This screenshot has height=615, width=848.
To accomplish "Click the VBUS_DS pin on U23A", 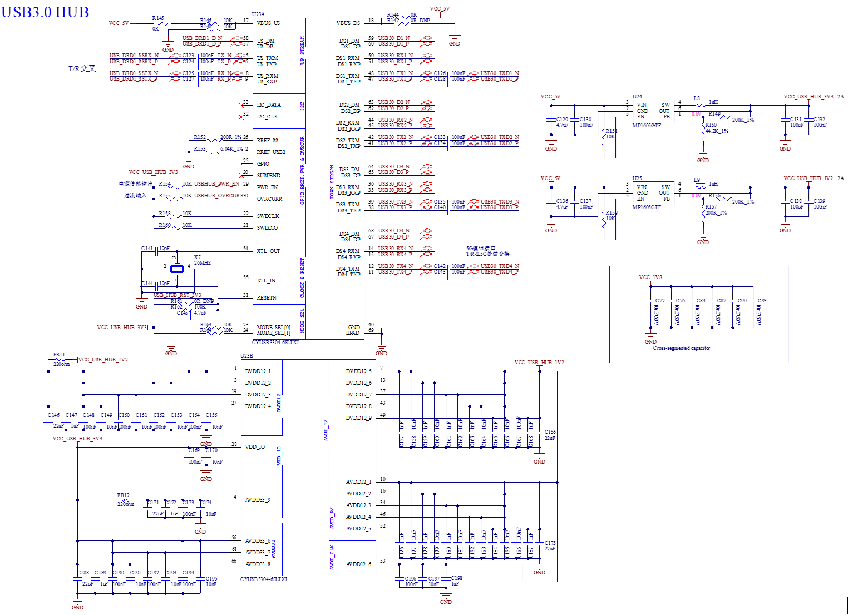I will coord(348,23).
